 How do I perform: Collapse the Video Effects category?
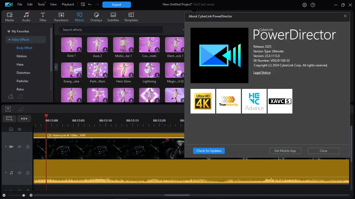pyautogui.click(x=9, y=40)
